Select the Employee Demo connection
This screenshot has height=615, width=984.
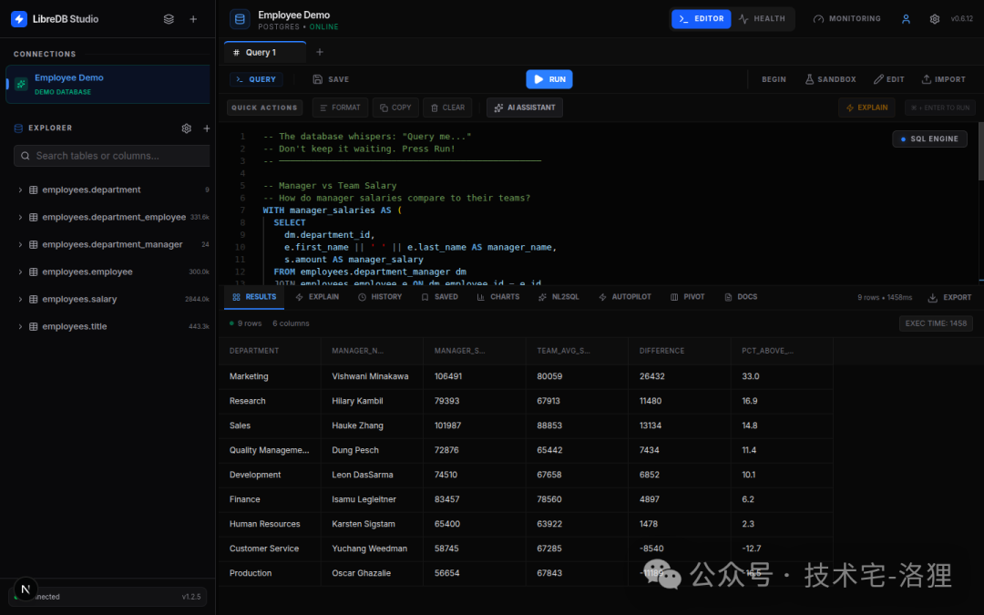point(108,84)
